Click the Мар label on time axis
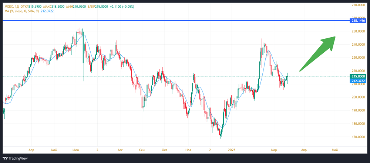The image size is (370, 163). 274,150
